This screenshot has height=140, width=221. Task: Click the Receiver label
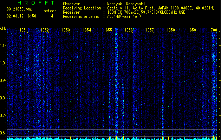[71, 12]
